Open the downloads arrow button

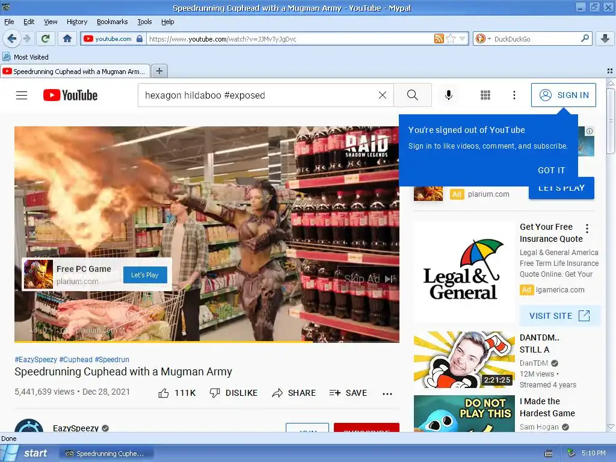click(605, 38)
